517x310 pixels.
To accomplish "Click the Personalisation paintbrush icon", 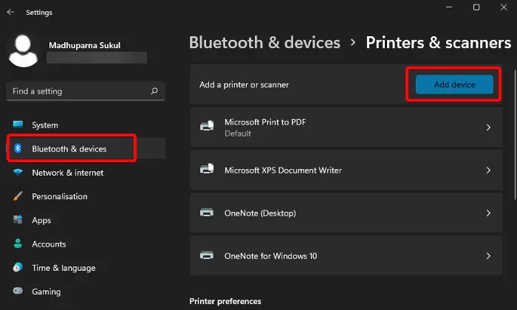I will pyautogui.click(x=18, y=197).
